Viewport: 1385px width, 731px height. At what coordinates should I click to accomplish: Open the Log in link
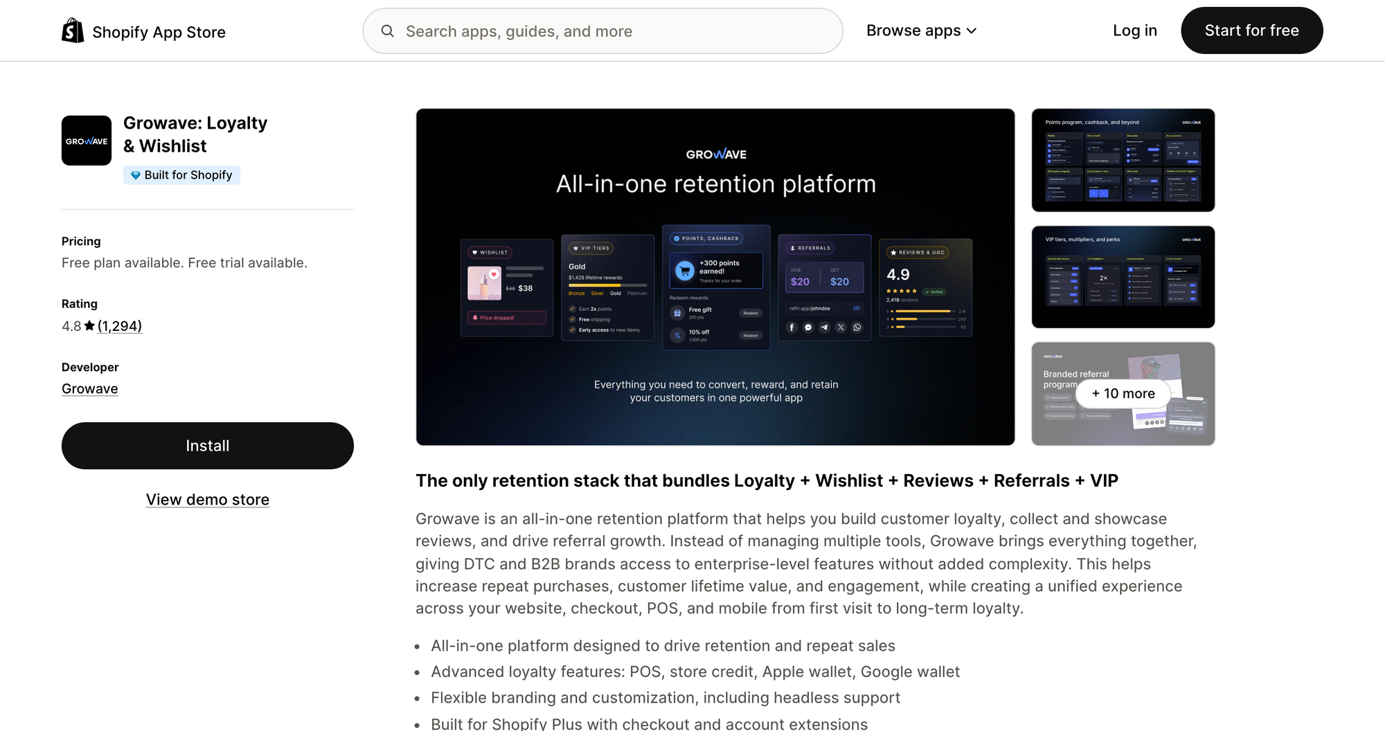(x=1135, y=30)
